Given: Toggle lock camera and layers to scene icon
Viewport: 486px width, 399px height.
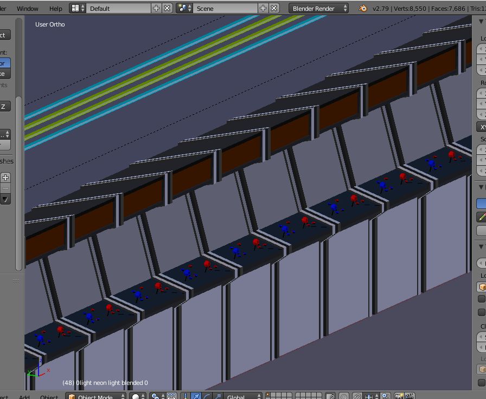Looking at the screenshot, I should coord(330,396).
